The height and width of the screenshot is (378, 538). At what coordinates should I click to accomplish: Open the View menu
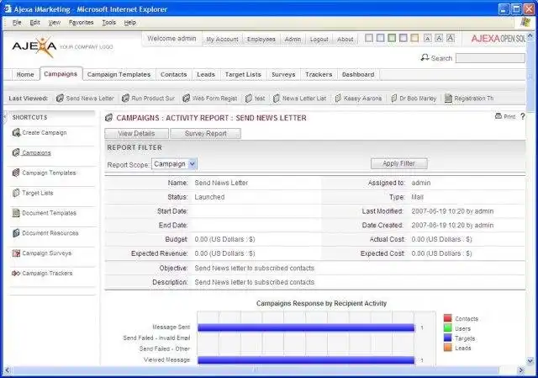tap(54, 23)
